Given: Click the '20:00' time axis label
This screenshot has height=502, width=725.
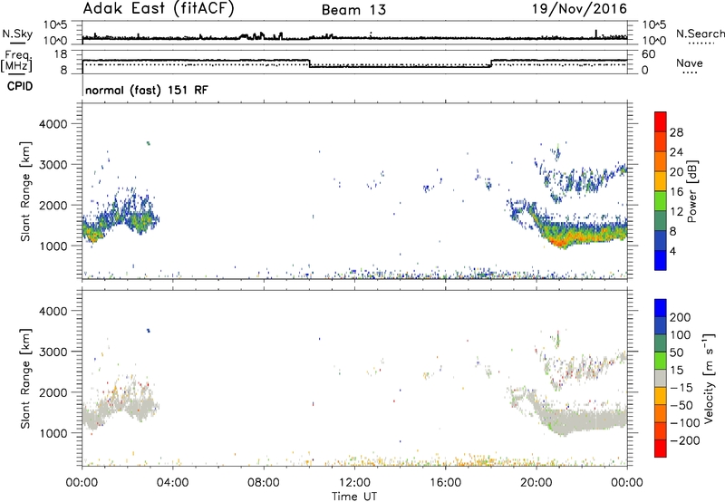Looking at the screenshot, I should tap(536, 483).
